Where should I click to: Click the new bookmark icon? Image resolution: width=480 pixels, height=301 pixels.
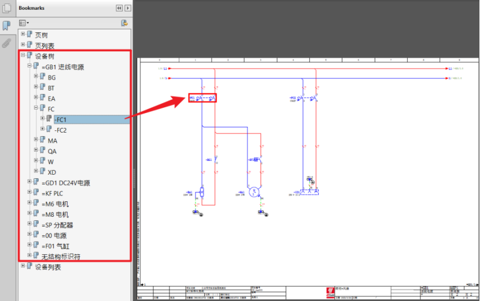pos(124,23)
